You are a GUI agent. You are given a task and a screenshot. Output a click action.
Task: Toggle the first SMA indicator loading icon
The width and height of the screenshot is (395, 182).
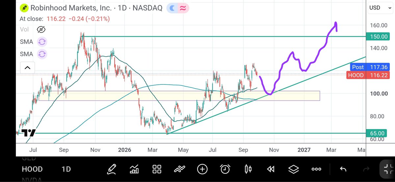click(42, 42)
